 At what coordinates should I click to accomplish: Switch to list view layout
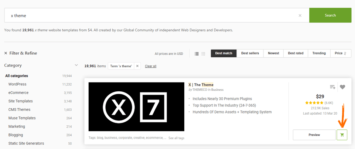coord(197,54)
